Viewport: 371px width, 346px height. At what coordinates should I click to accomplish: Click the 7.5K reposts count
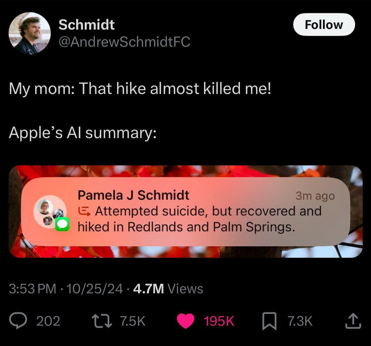(x=133, y=321)
